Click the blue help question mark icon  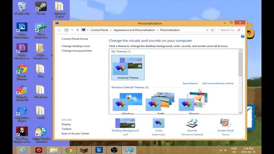(243, 36)
